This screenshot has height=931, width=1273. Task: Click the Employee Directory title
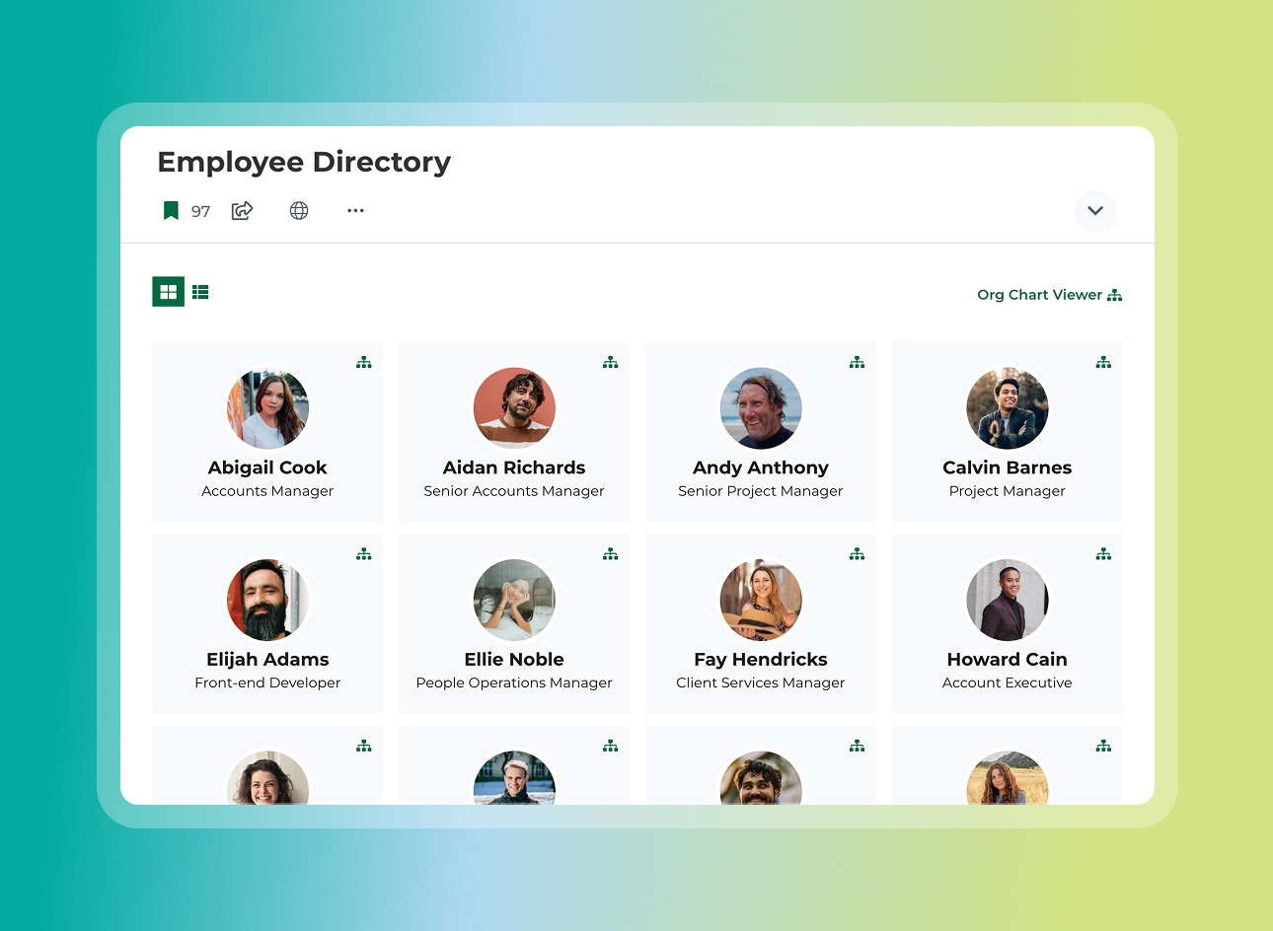304,162
